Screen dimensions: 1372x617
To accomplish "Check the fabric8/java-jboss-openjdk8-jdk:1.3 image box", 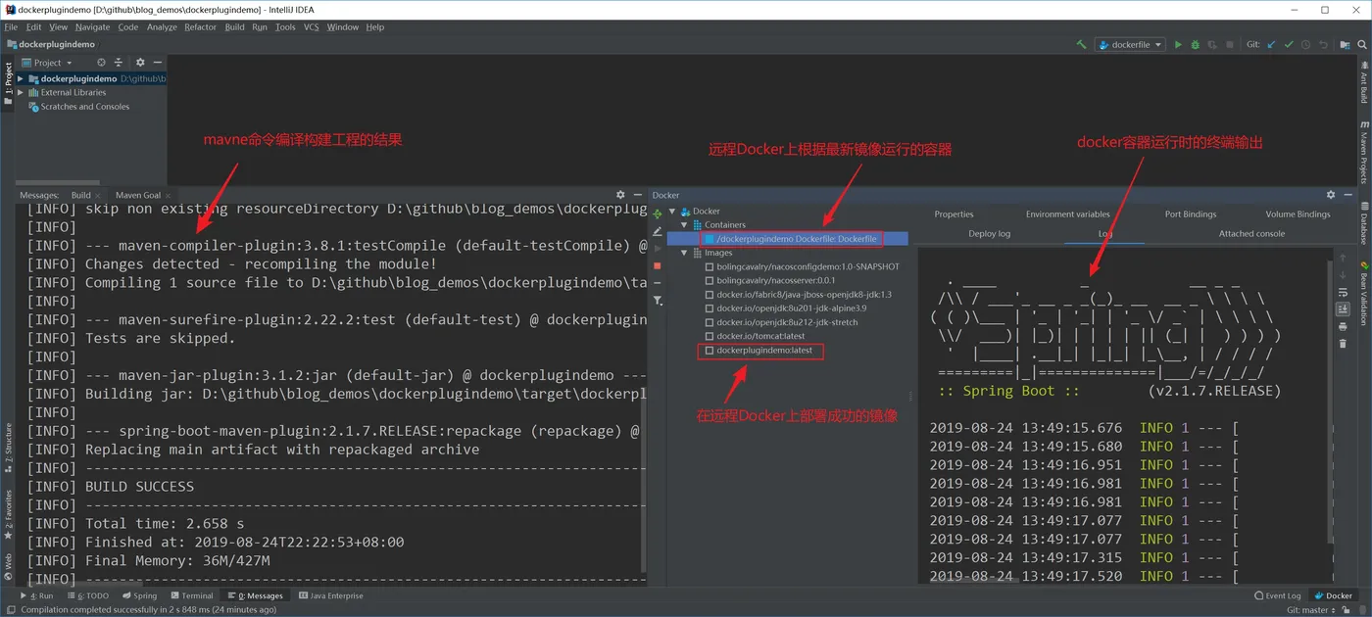I will click(710, 294).
